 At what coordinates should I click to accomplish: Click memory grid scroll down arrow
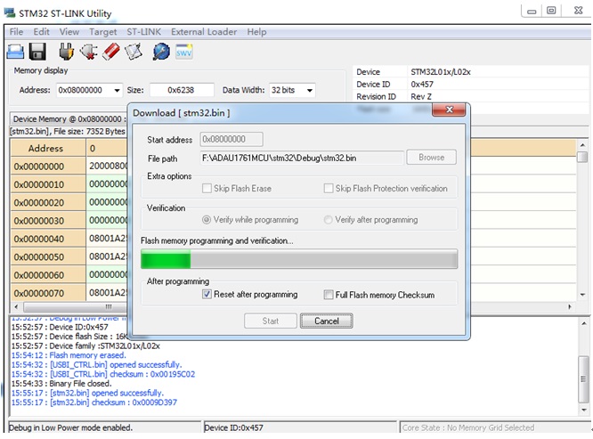point(582,295)
